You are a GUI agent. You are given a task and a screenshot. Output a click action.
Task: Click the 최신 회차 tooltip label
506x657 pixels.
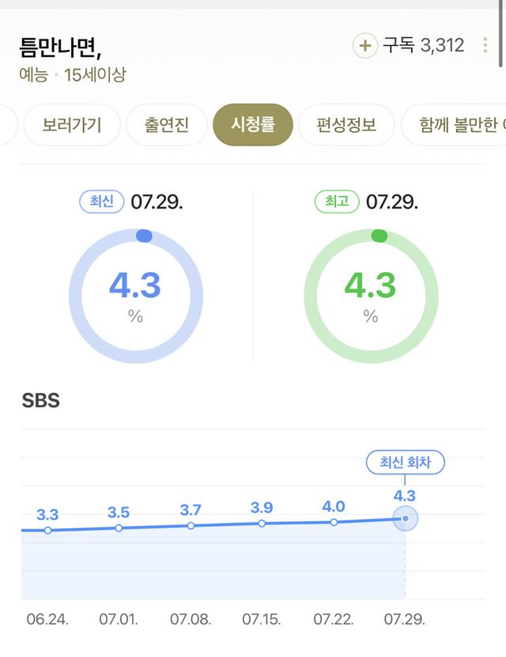405,463
